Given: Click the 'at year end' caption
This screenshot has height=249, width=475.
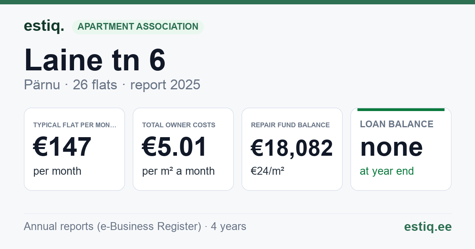Looking at the screenshot, I should 387,171.
